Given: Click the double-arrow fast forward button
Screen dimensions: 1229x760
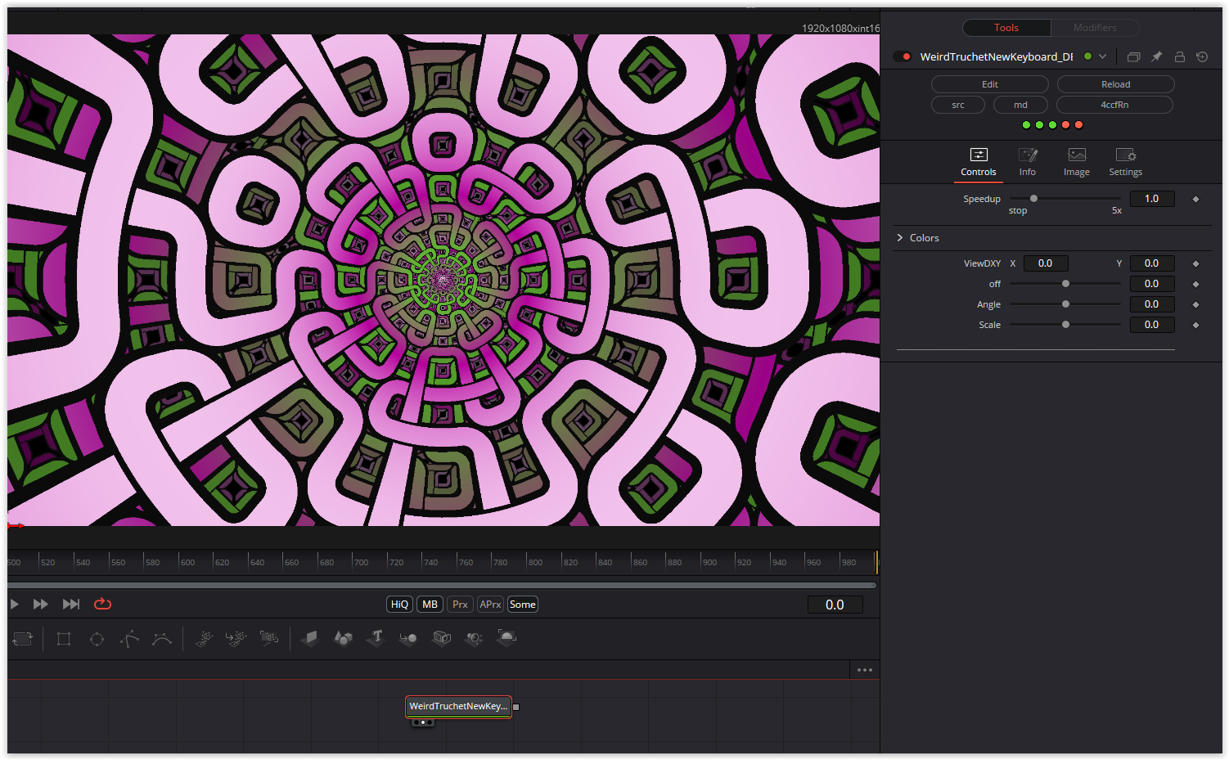Looking at the screenshot, I should 40,605.
